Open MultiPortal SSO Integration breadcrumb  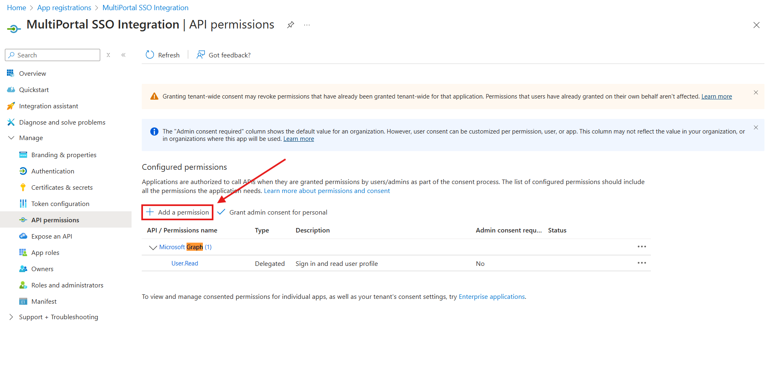point(145,8)
